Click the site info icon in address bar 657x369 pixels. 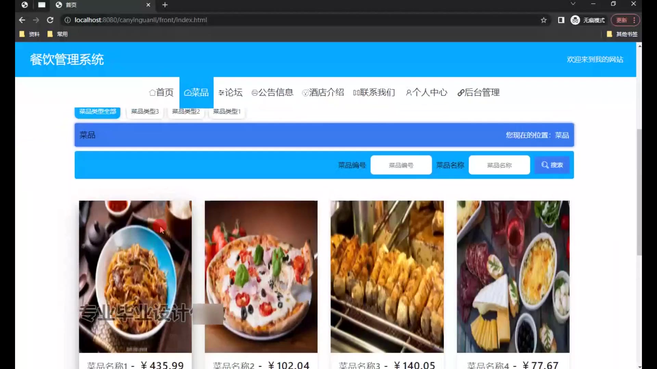tap(68, 20)
